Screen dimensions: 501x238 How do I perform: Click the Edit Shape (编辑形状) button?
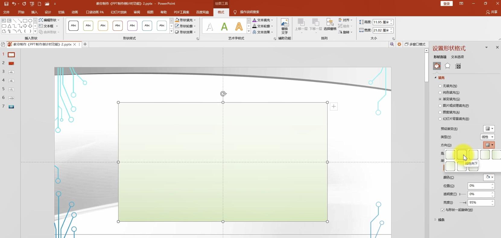[x=49, y=20]
